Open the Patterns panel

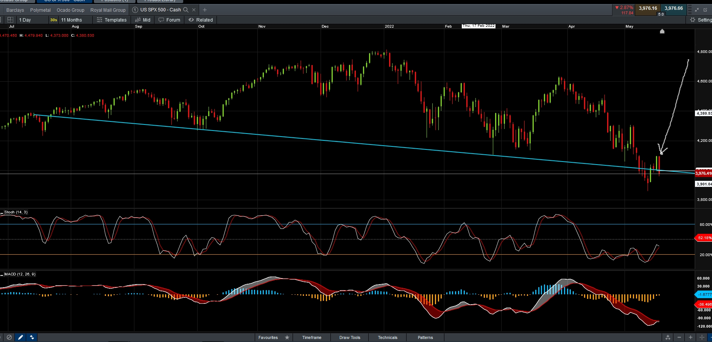(x=425, y=337)
